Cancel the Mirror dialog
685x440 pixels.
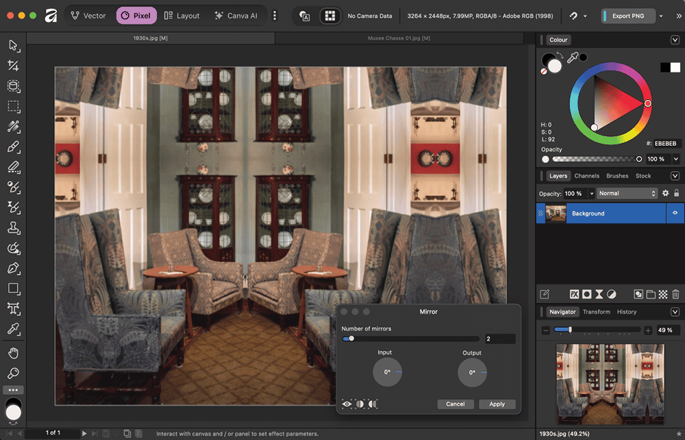(455, 404)
